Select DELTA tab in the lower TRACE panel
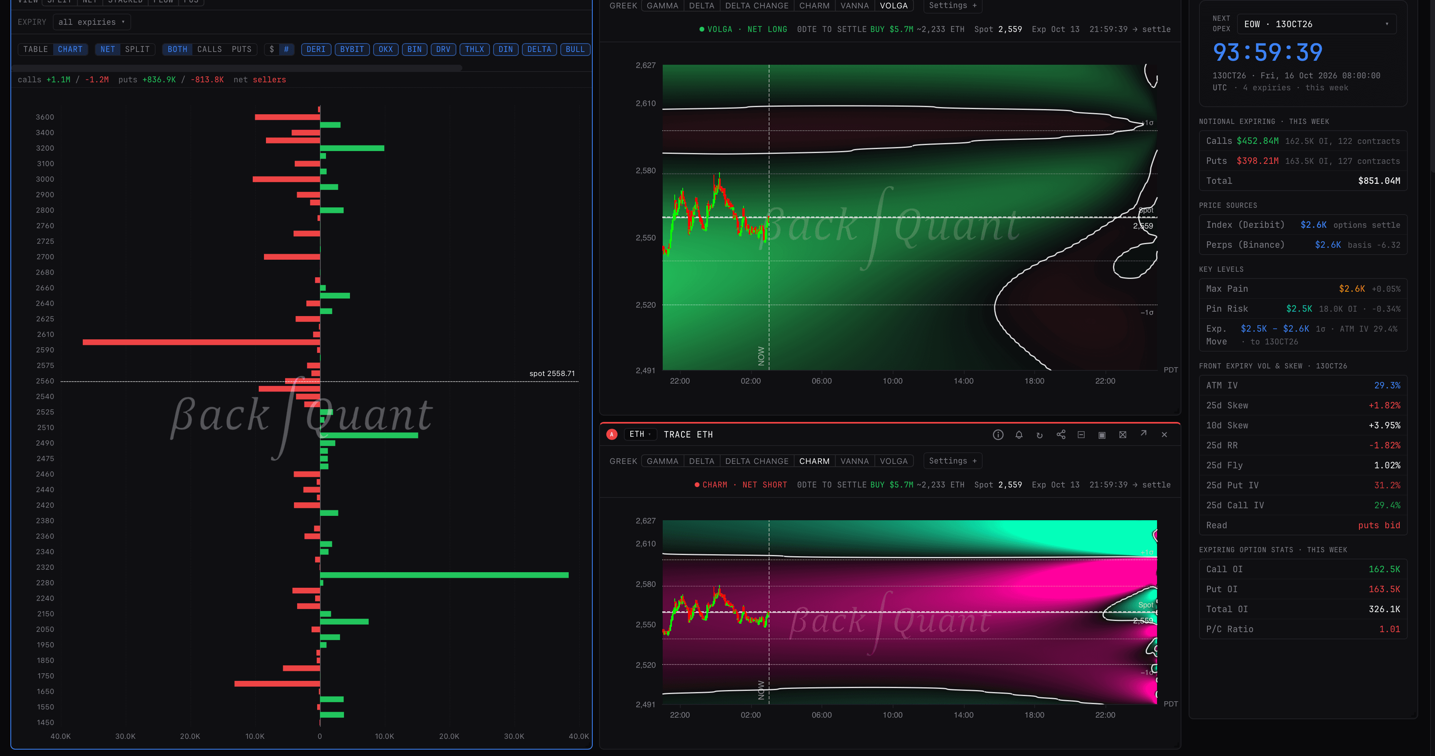Image resolution: width=1435 pixels, height=756 pixels. pos(702,462)
